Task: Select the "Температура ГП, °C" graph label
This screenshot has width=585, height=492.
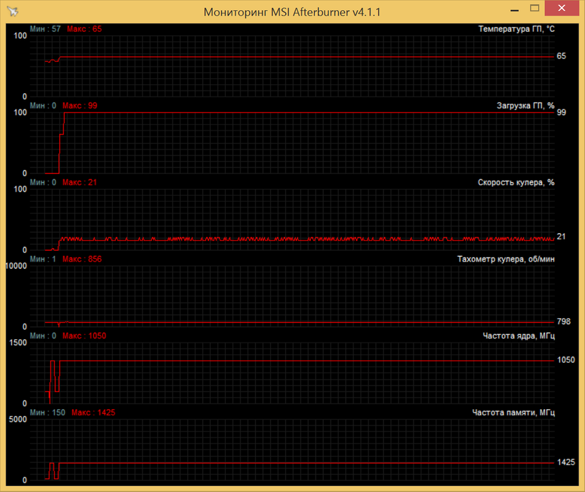Action: tap(516, 29)
